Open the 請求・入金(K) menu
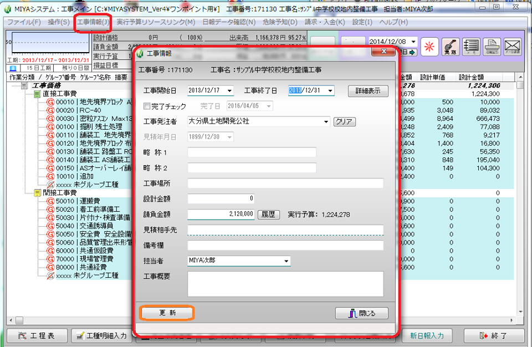This screenshot has height=347, width=532. point(325,22)
